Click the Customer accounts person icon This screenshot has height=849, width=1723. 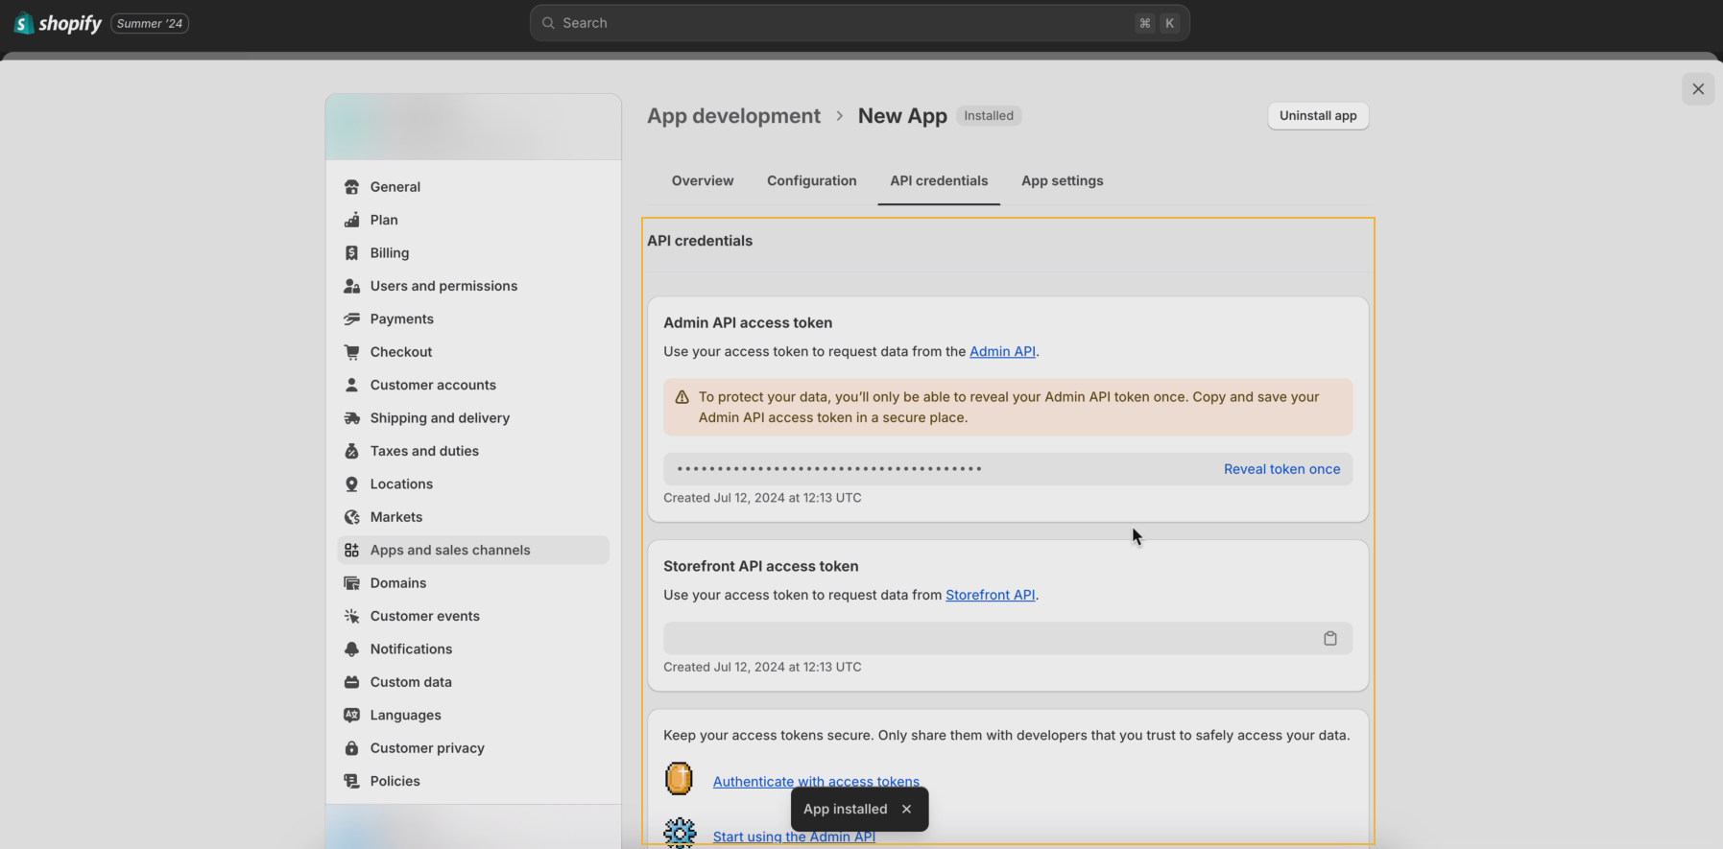pos(351,385)
